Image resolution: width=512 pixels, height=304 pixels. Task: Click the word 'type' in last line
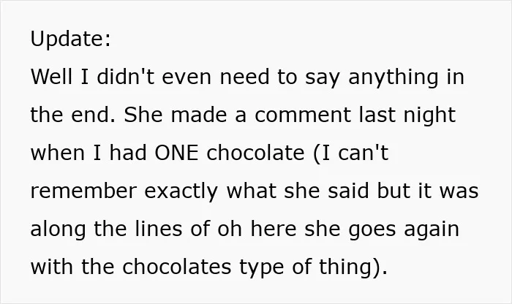click(262, 268)
